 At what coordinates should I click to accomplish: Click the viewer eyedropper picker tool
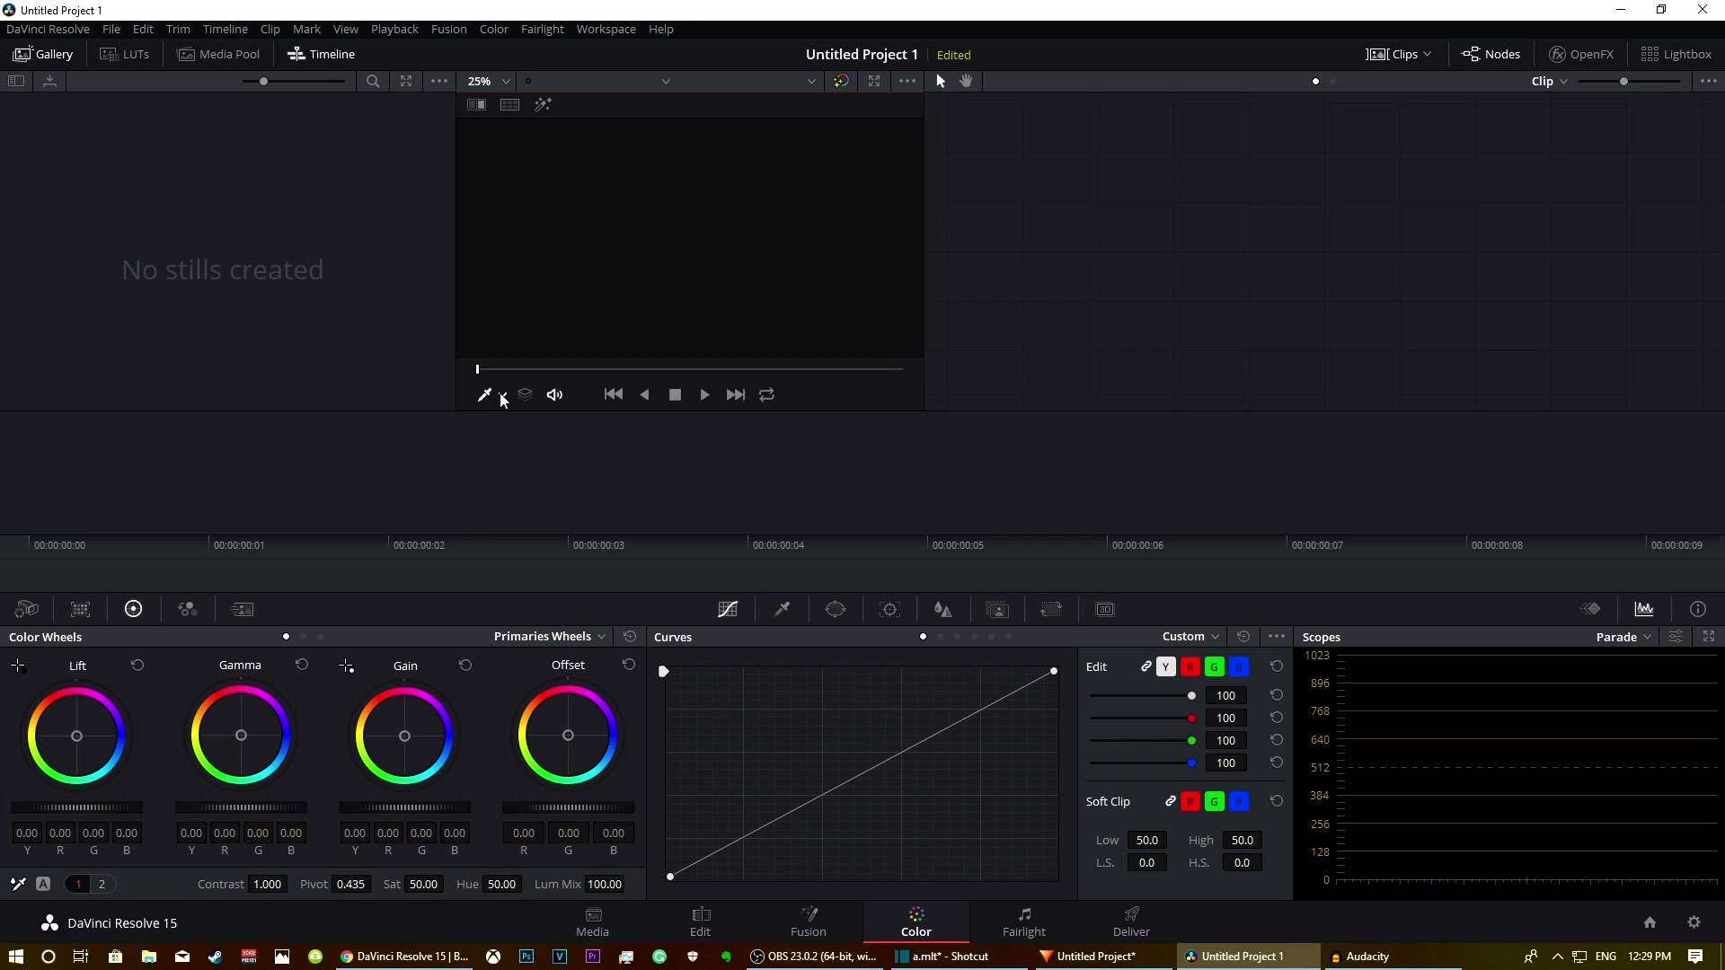click(x=484, y=394)
